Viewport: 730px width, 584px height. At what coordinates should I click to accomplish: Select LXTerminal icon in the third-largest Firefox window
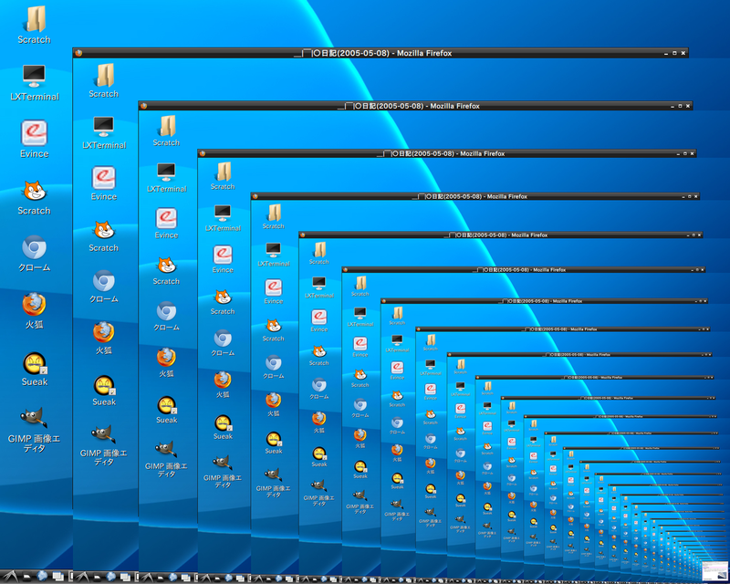223,214
